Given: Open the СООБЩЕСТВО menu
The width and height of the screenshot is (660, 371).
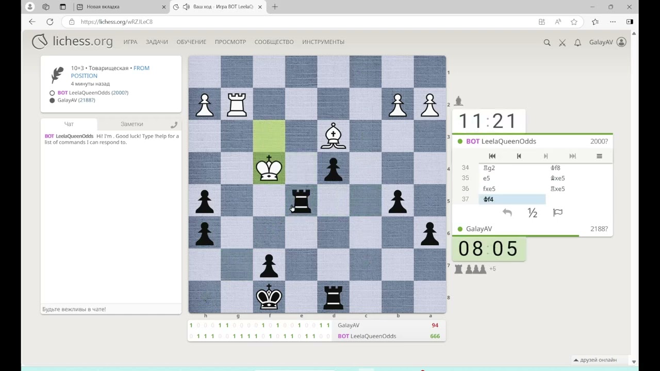Looking at the screenshot, I should [274, 42].
